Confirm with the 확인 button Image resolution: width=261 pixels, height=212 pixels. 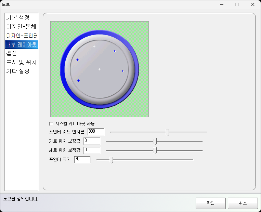click(x=211, y=203)
